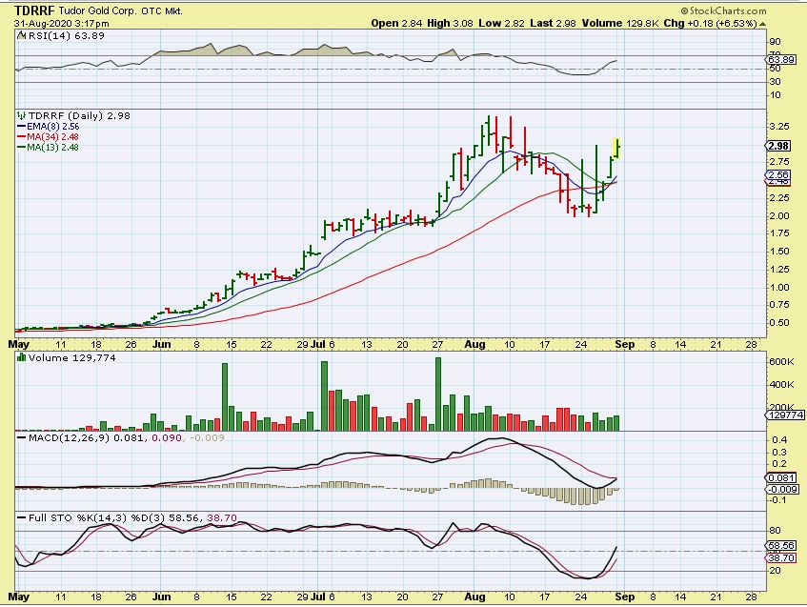Click the 0.081 MACD axis tag

[x=781, y=477]
